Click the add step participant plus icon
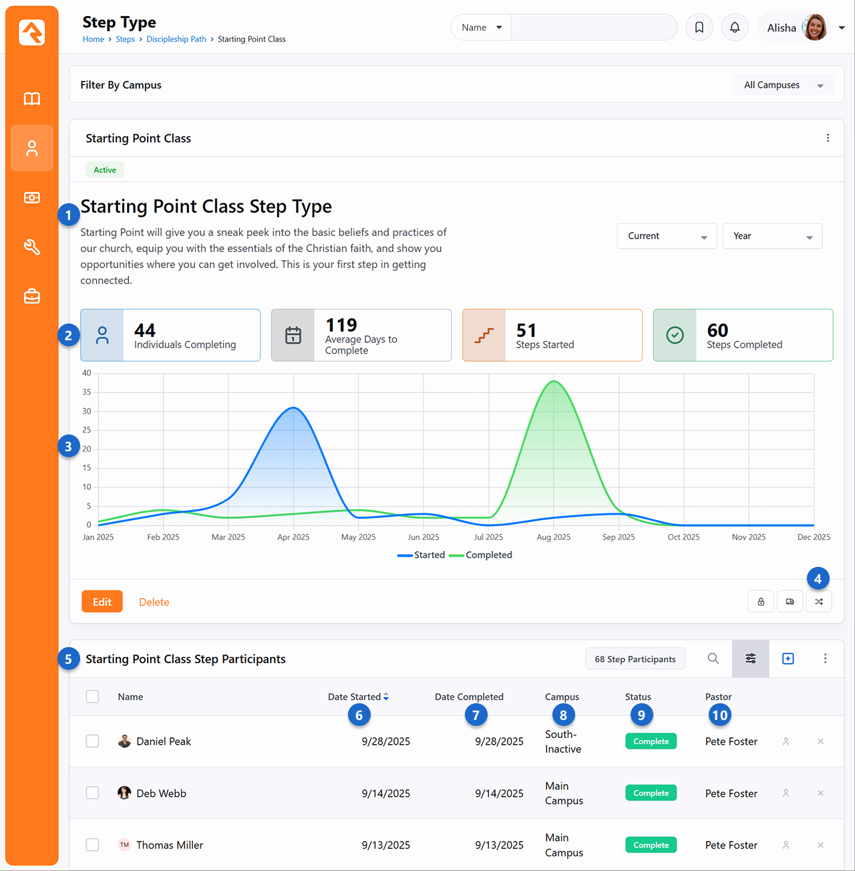 pos(788,658)
